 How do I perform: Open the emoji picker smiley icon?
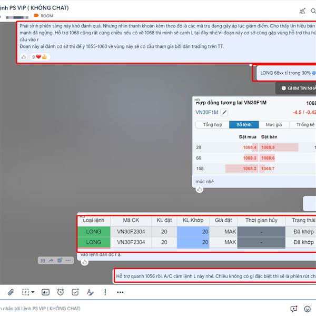(308, 309)
